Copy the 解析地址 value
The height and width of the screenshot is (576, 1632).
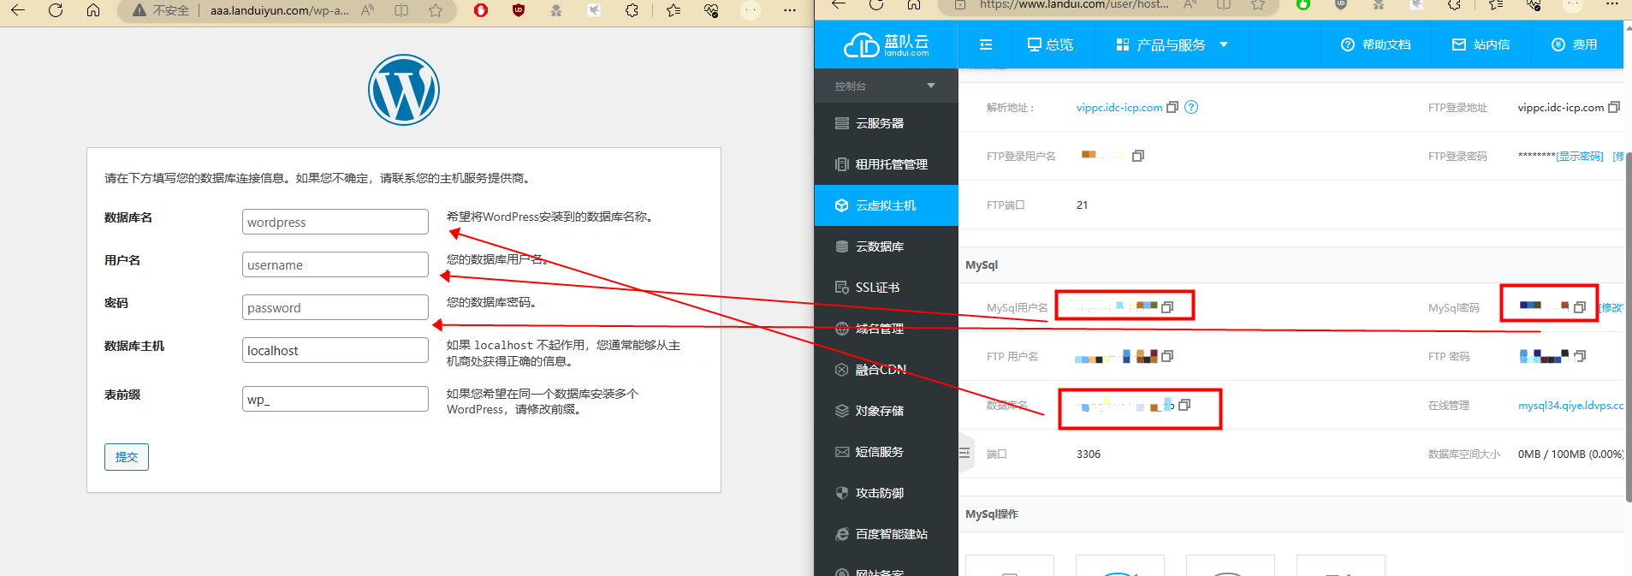pos(1172,107)
